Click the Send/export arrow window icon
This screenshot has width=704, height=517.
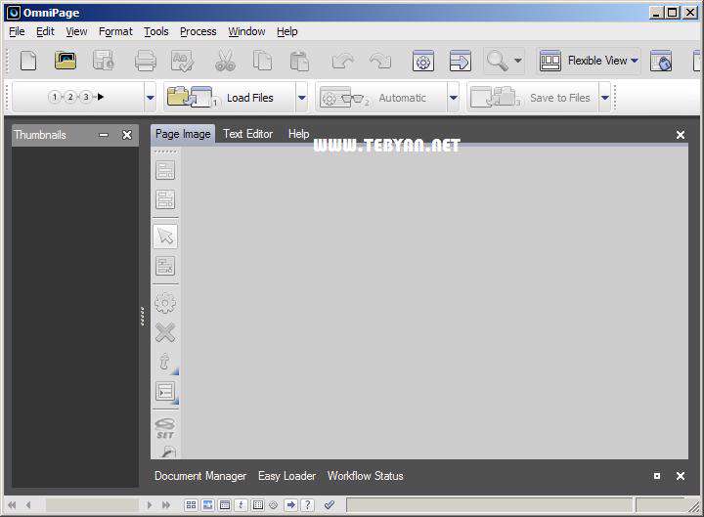[x=460, y=61]
